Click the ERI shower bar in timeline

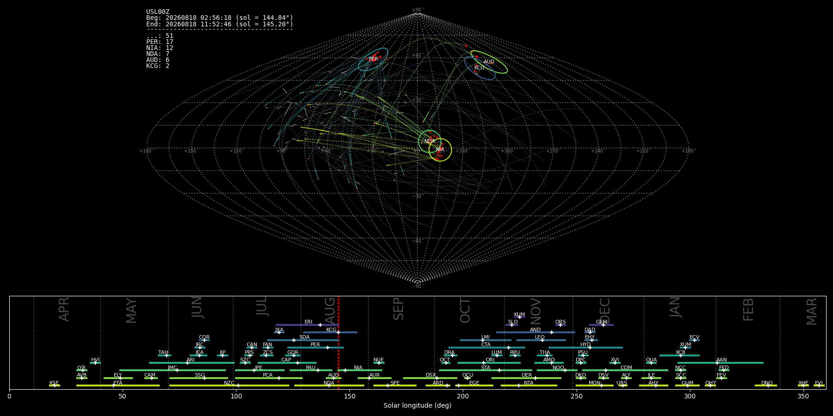click(307, 325)
